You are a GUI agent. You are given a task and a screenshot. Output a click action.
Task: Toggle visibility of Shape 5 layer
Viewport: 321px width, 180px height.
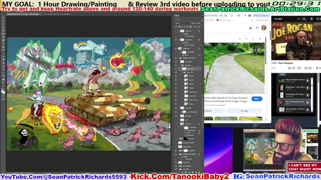pyautogui.click(x=176, y=76)
